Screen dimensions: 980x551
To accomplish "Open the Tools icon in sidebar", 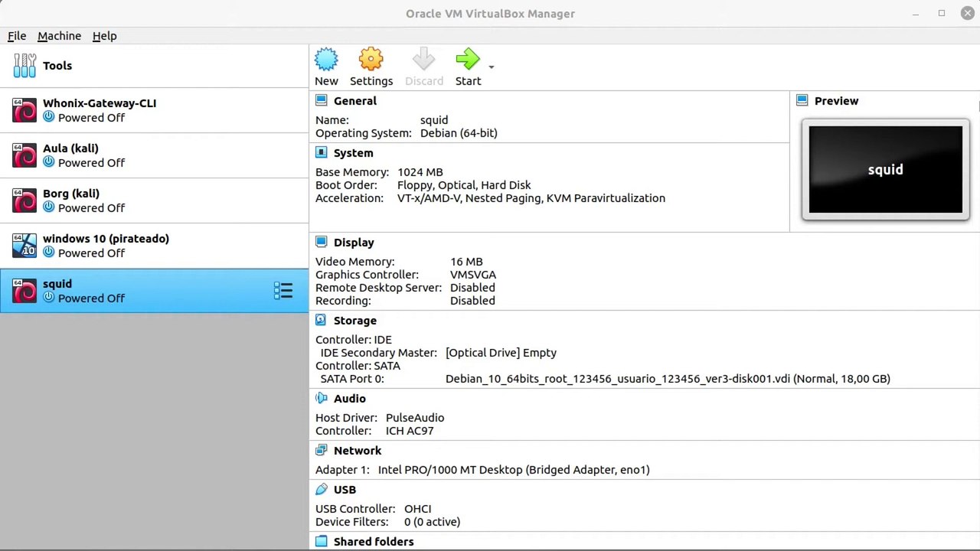I will (x=24, y=66).
